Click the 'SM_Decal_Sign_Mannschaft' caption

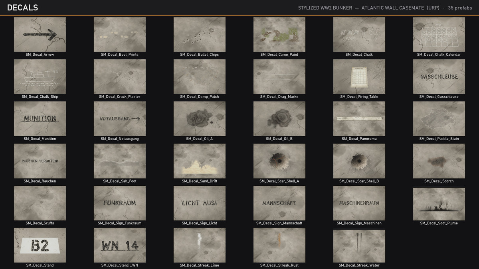tap(279, 223)
